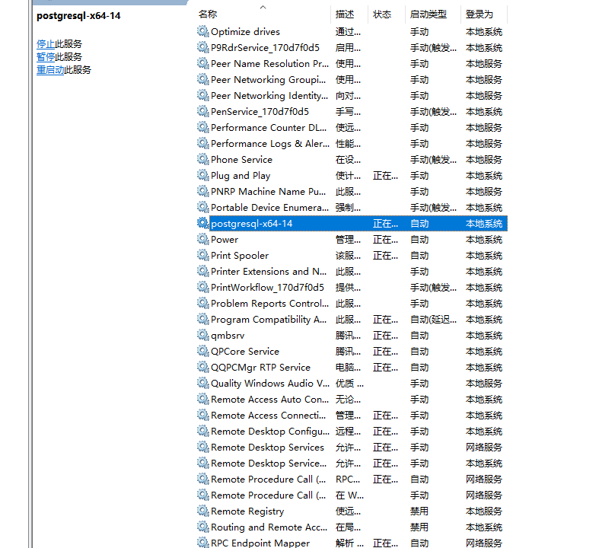Sort by the 名称 column header

click(208, 14)
